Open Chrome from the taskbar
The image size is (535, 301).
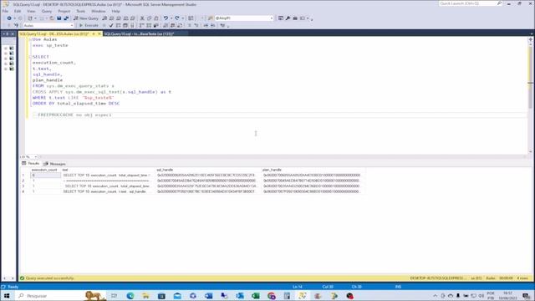[x=271, y=296]
